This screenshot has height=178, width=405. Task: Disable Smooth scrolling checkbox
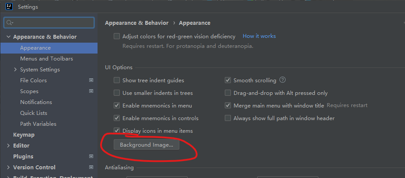tap(228, 81)
